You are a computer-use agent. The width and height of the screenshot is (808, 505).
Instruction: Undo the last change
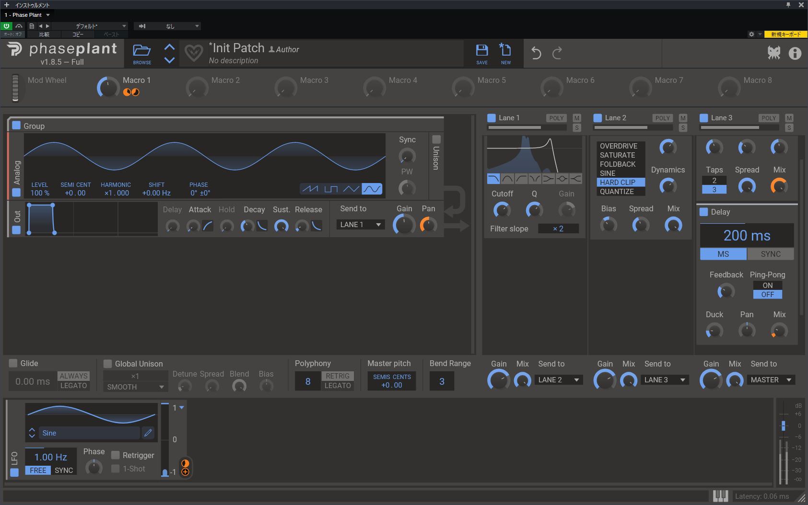pos(537,53)
